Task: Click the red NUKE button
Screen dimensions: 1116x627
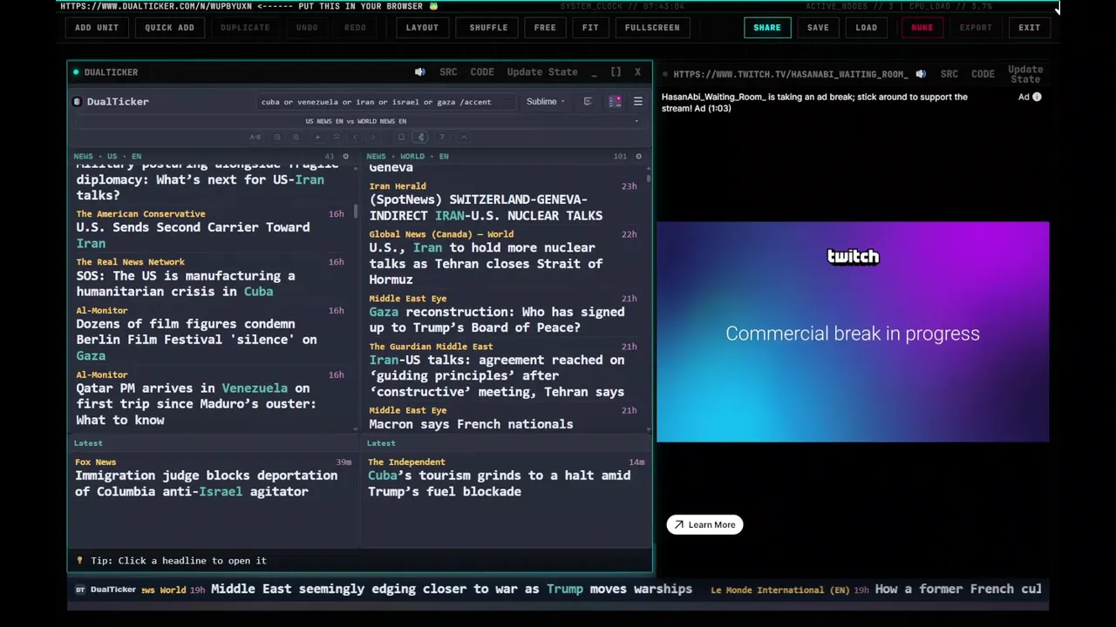Action: tap(922, 27)
